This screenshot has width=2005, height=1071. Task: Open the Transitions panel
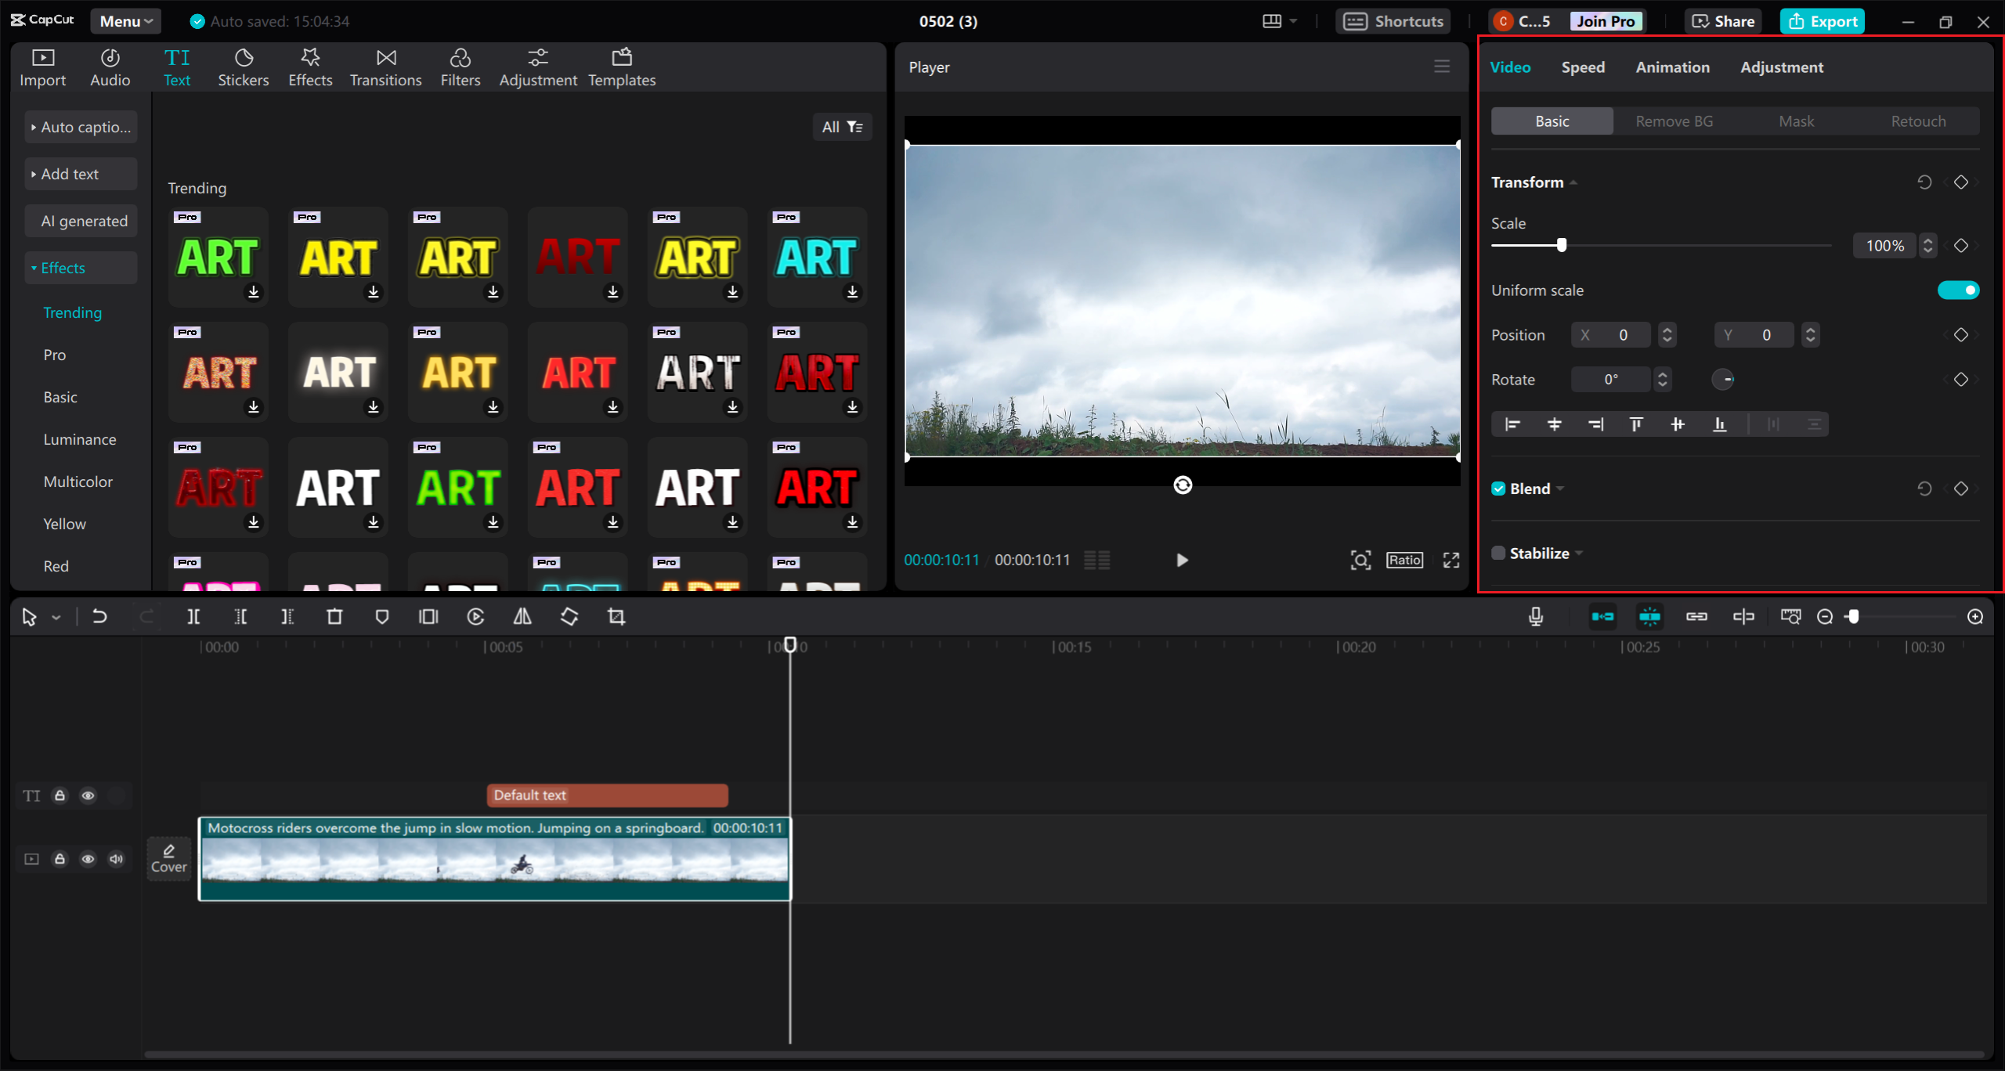pos(385,67)
